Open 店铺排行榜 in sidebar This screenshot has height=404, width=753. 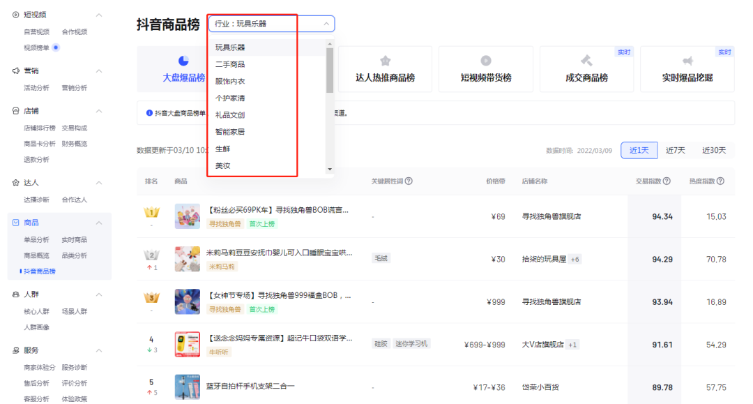(39, 128)
